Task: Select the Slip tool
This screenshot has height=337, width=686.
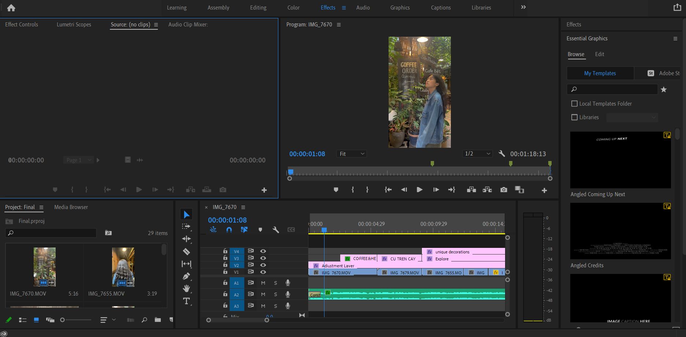Action: pyautogui.click(x=186, y=264)
